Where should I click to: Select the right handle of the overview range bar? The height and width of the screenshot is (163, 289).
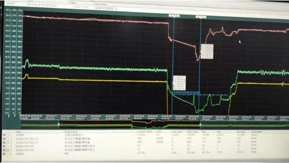[200, 124]
